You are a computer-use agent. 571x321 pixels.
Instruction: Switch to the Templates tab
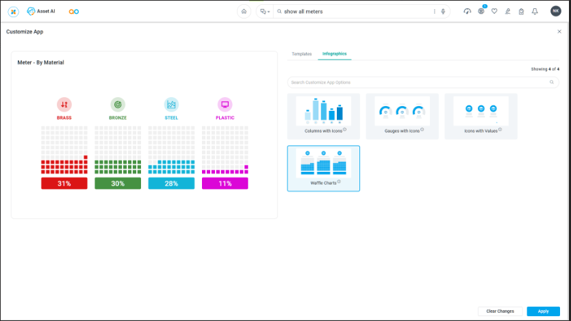click(301, 53)
